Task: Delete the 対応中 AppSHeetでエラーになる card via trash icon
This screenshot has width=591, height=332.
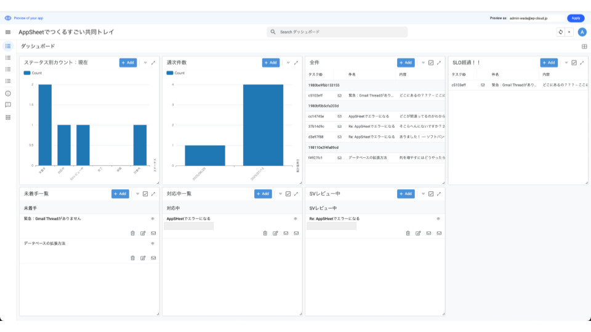Action: click(x=265, y=234)
